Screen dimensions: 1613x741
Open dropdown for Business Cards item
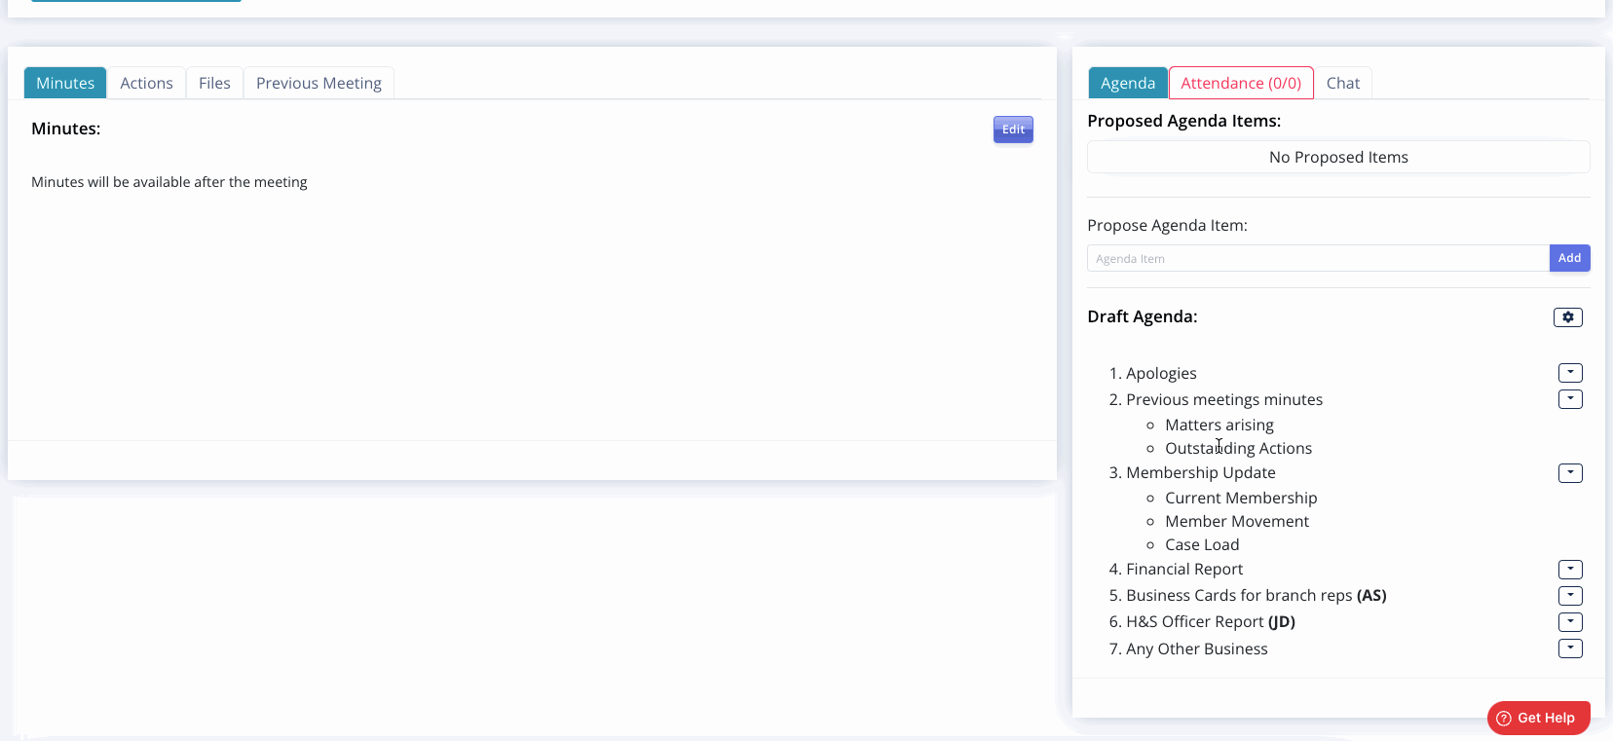[1569, 596]
